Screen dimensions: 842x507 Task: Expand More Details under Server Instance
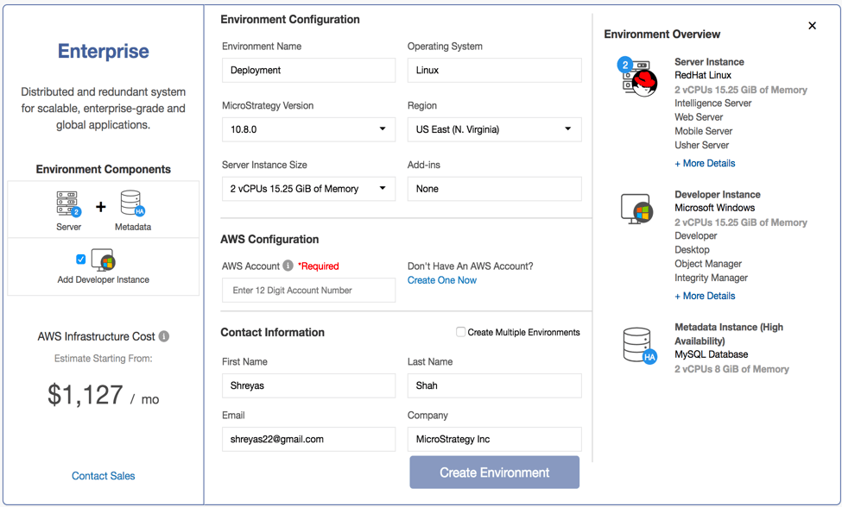[705, 163]
